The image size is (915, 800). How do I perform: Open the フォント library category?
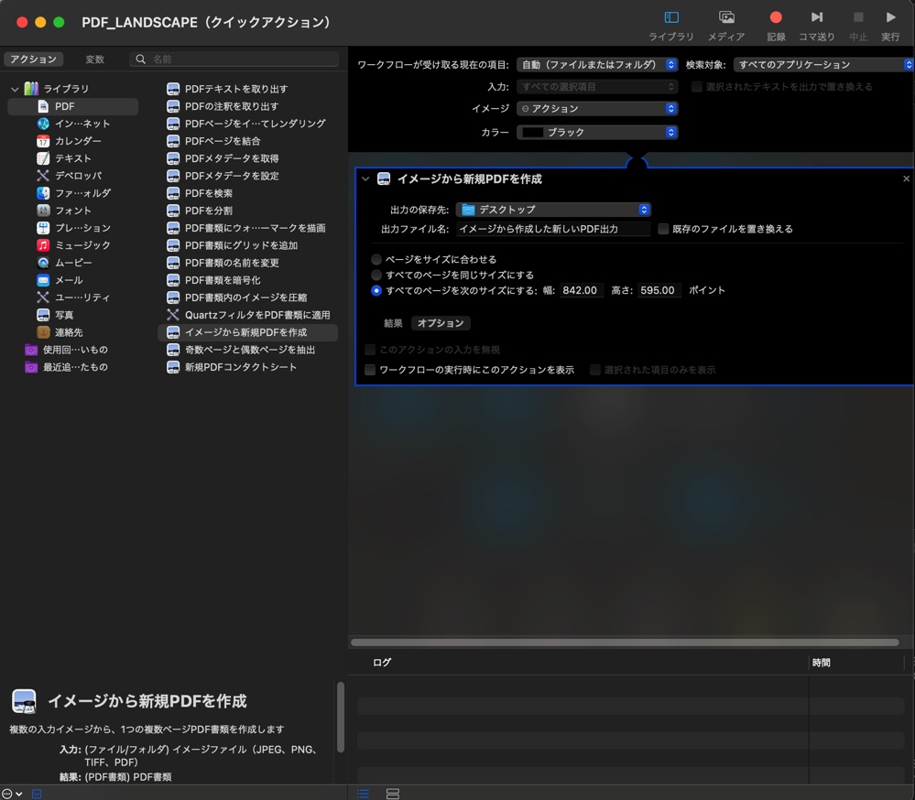[73, 211]
